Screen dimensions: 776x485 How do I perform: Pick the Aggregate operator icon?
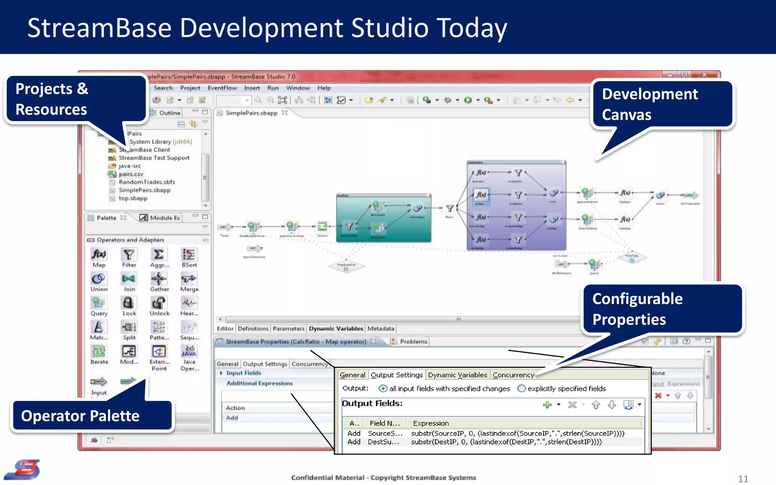pos(159,254)
